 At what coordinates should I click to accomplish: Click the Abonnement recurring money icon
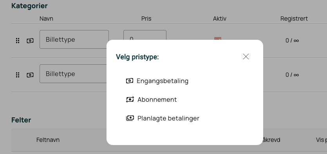pyautogui.click(x=130, y=100)
